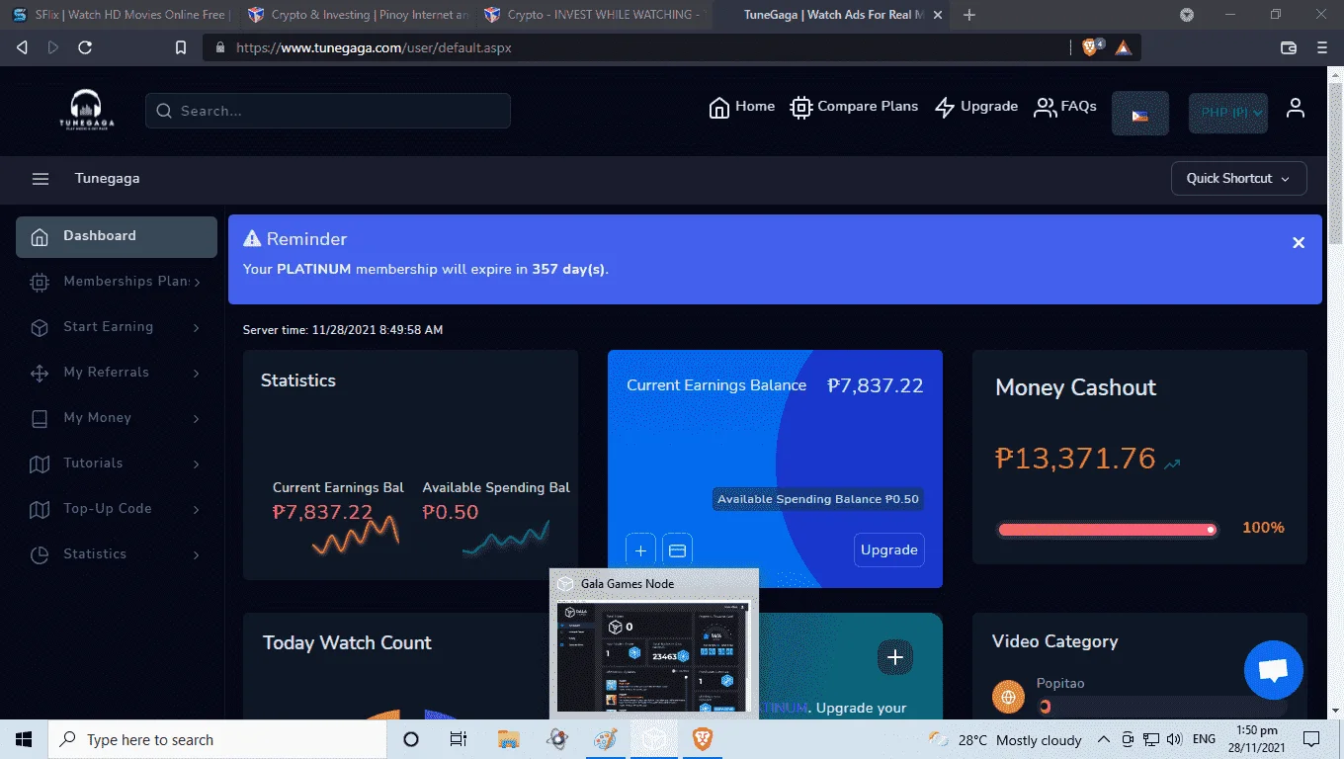The image size is (1344, 759).
Task: Click the Philippine flag language button
Action: pyautogui.click(x=1140, y=113)
